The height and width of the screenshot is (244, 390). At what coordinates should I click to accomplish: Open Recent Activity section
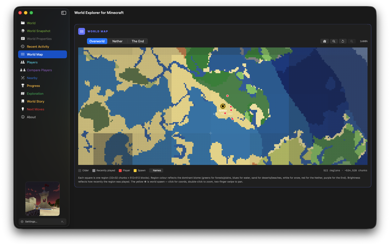(x=43, y=47)
